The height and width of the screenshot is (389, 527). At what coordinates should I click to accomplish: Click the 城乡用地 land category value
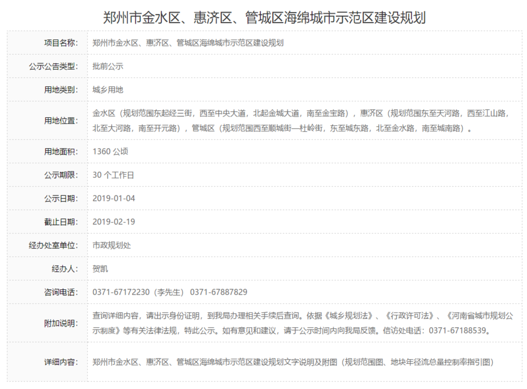tap(108, 90)
